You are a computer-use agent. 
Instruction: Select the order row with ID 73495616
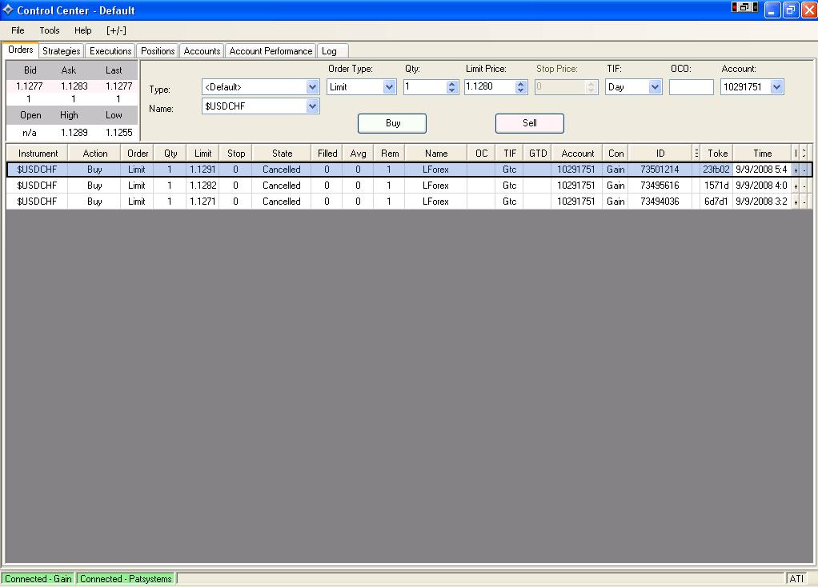[x=409, y=186]
